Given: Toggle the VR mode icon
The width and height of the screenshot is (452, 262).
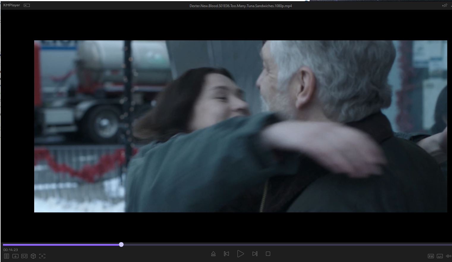Looking at the screenshot, I should click(x=24, y=256).
